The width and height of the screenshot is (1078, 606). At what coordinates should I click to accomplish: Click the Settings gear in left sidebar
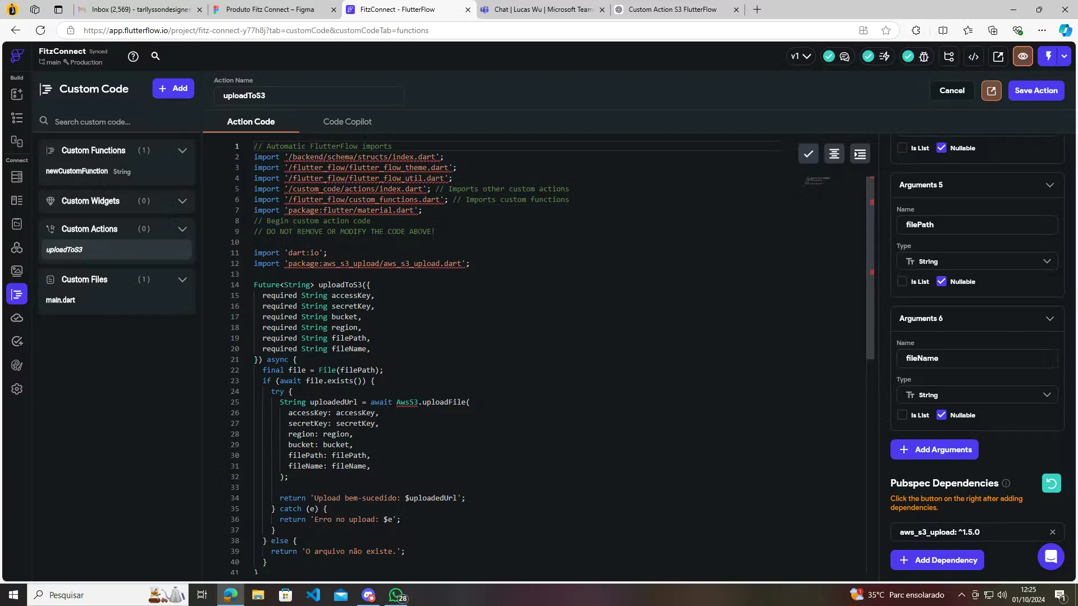[x=17, y=389]
